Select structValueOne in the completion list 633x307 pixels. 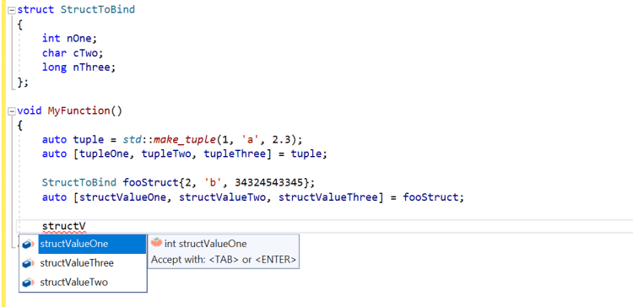click(92, 244)
